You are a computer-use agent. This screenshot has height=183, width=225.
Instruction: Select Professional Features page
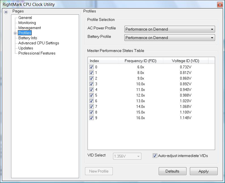coord(37,53)
